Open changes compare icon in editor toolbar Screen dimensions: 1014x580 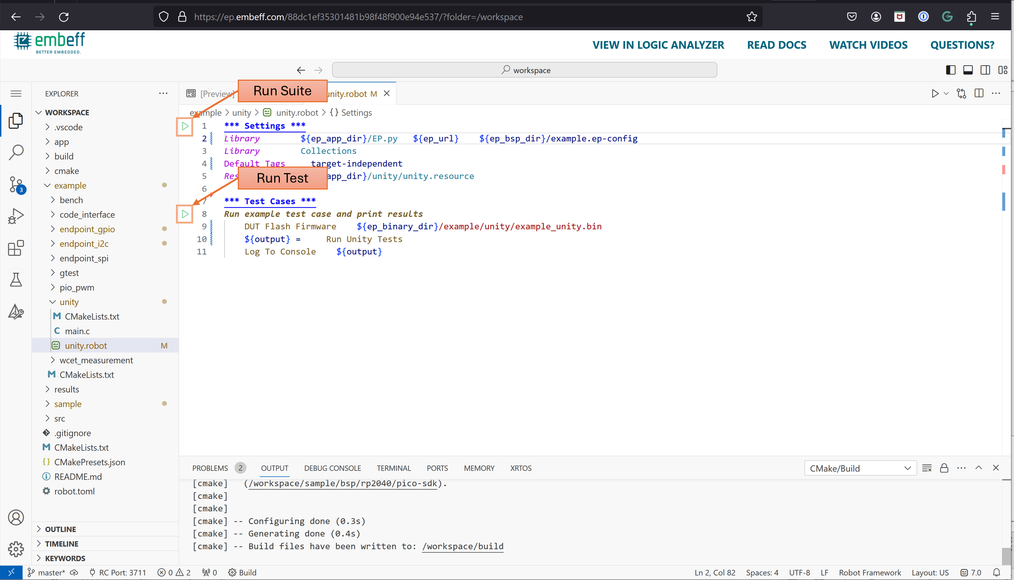pyautogui.click(x=961, y=94)
